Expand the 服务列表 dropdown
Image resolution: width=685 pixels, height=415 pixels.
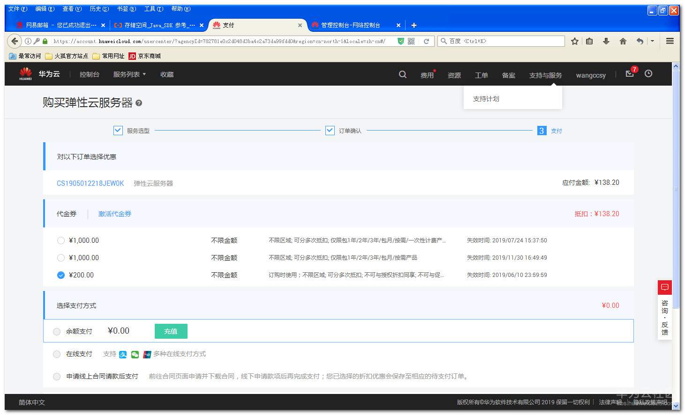click(x=129, y=74)
